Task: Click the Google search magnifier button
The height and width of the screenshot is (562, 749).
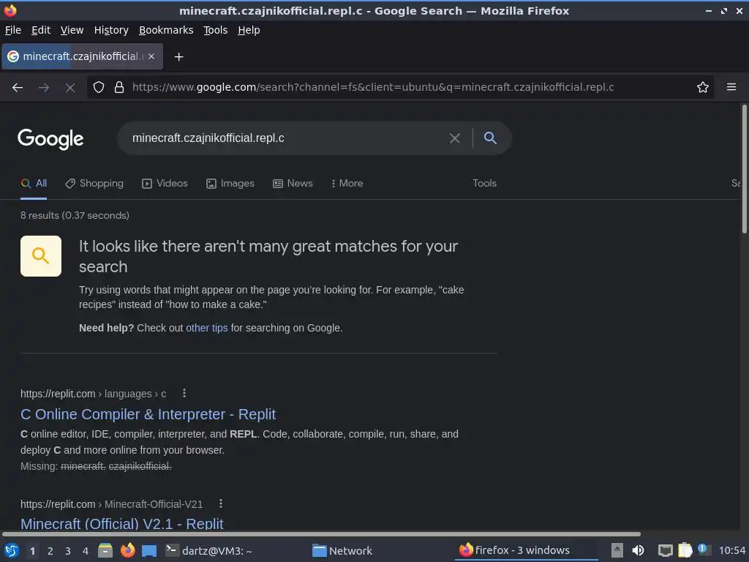Action: [x=490, y=138]
